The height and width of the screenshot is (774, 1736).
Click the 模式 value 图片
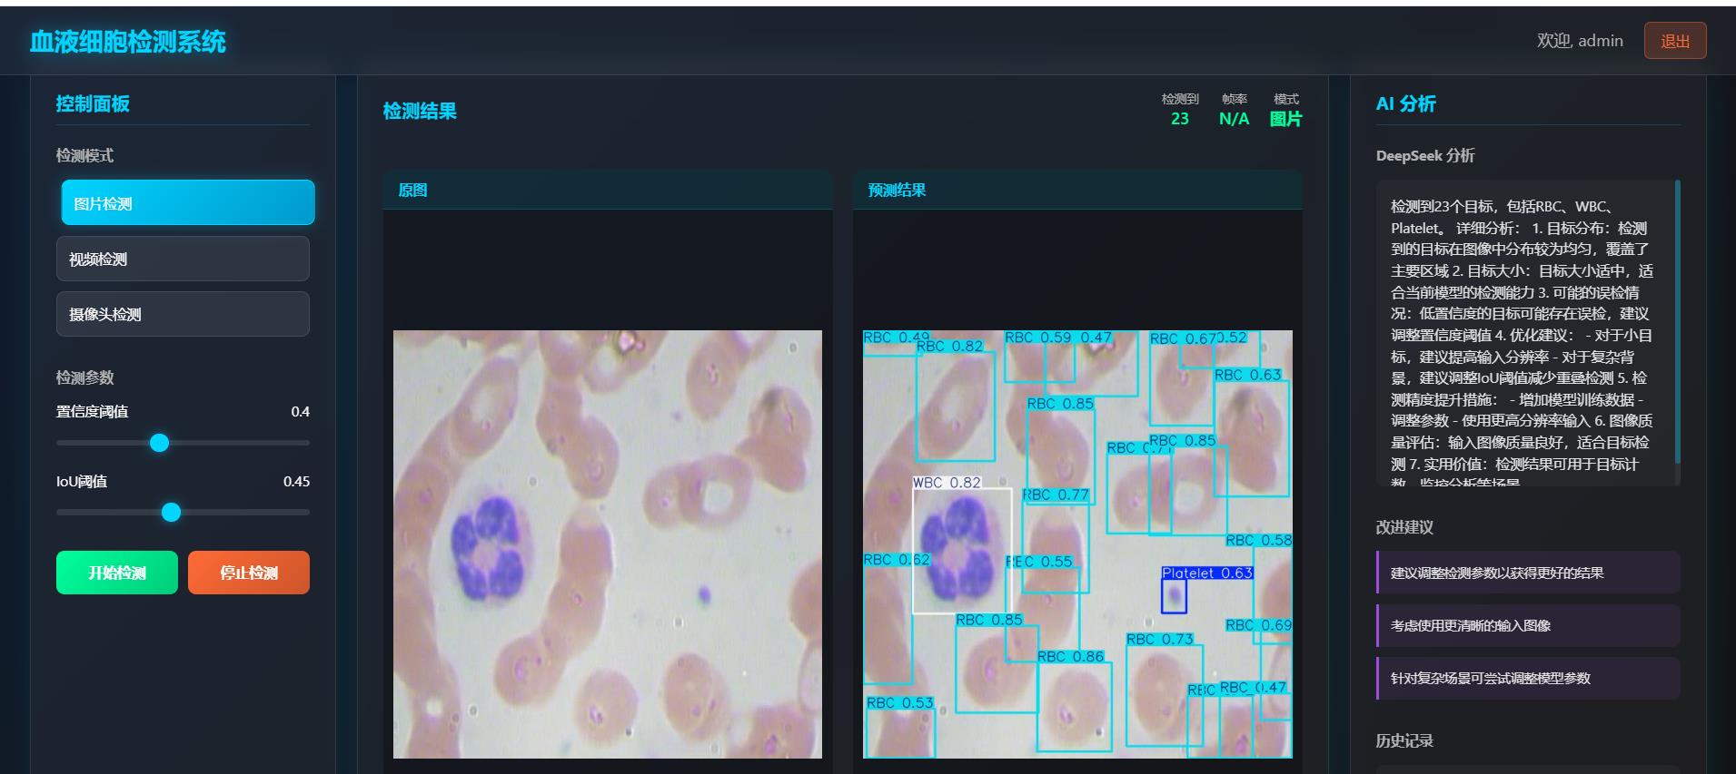(1285, 119)
